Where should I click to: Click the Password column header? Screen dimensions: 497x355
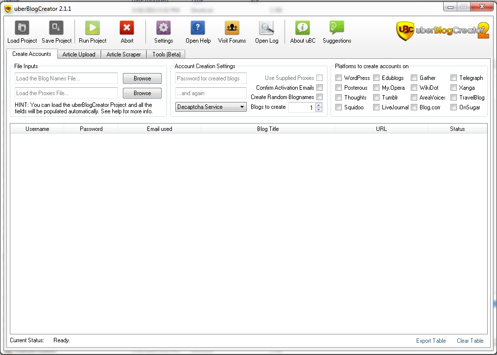pyautogui.click(x=91, y=129)
